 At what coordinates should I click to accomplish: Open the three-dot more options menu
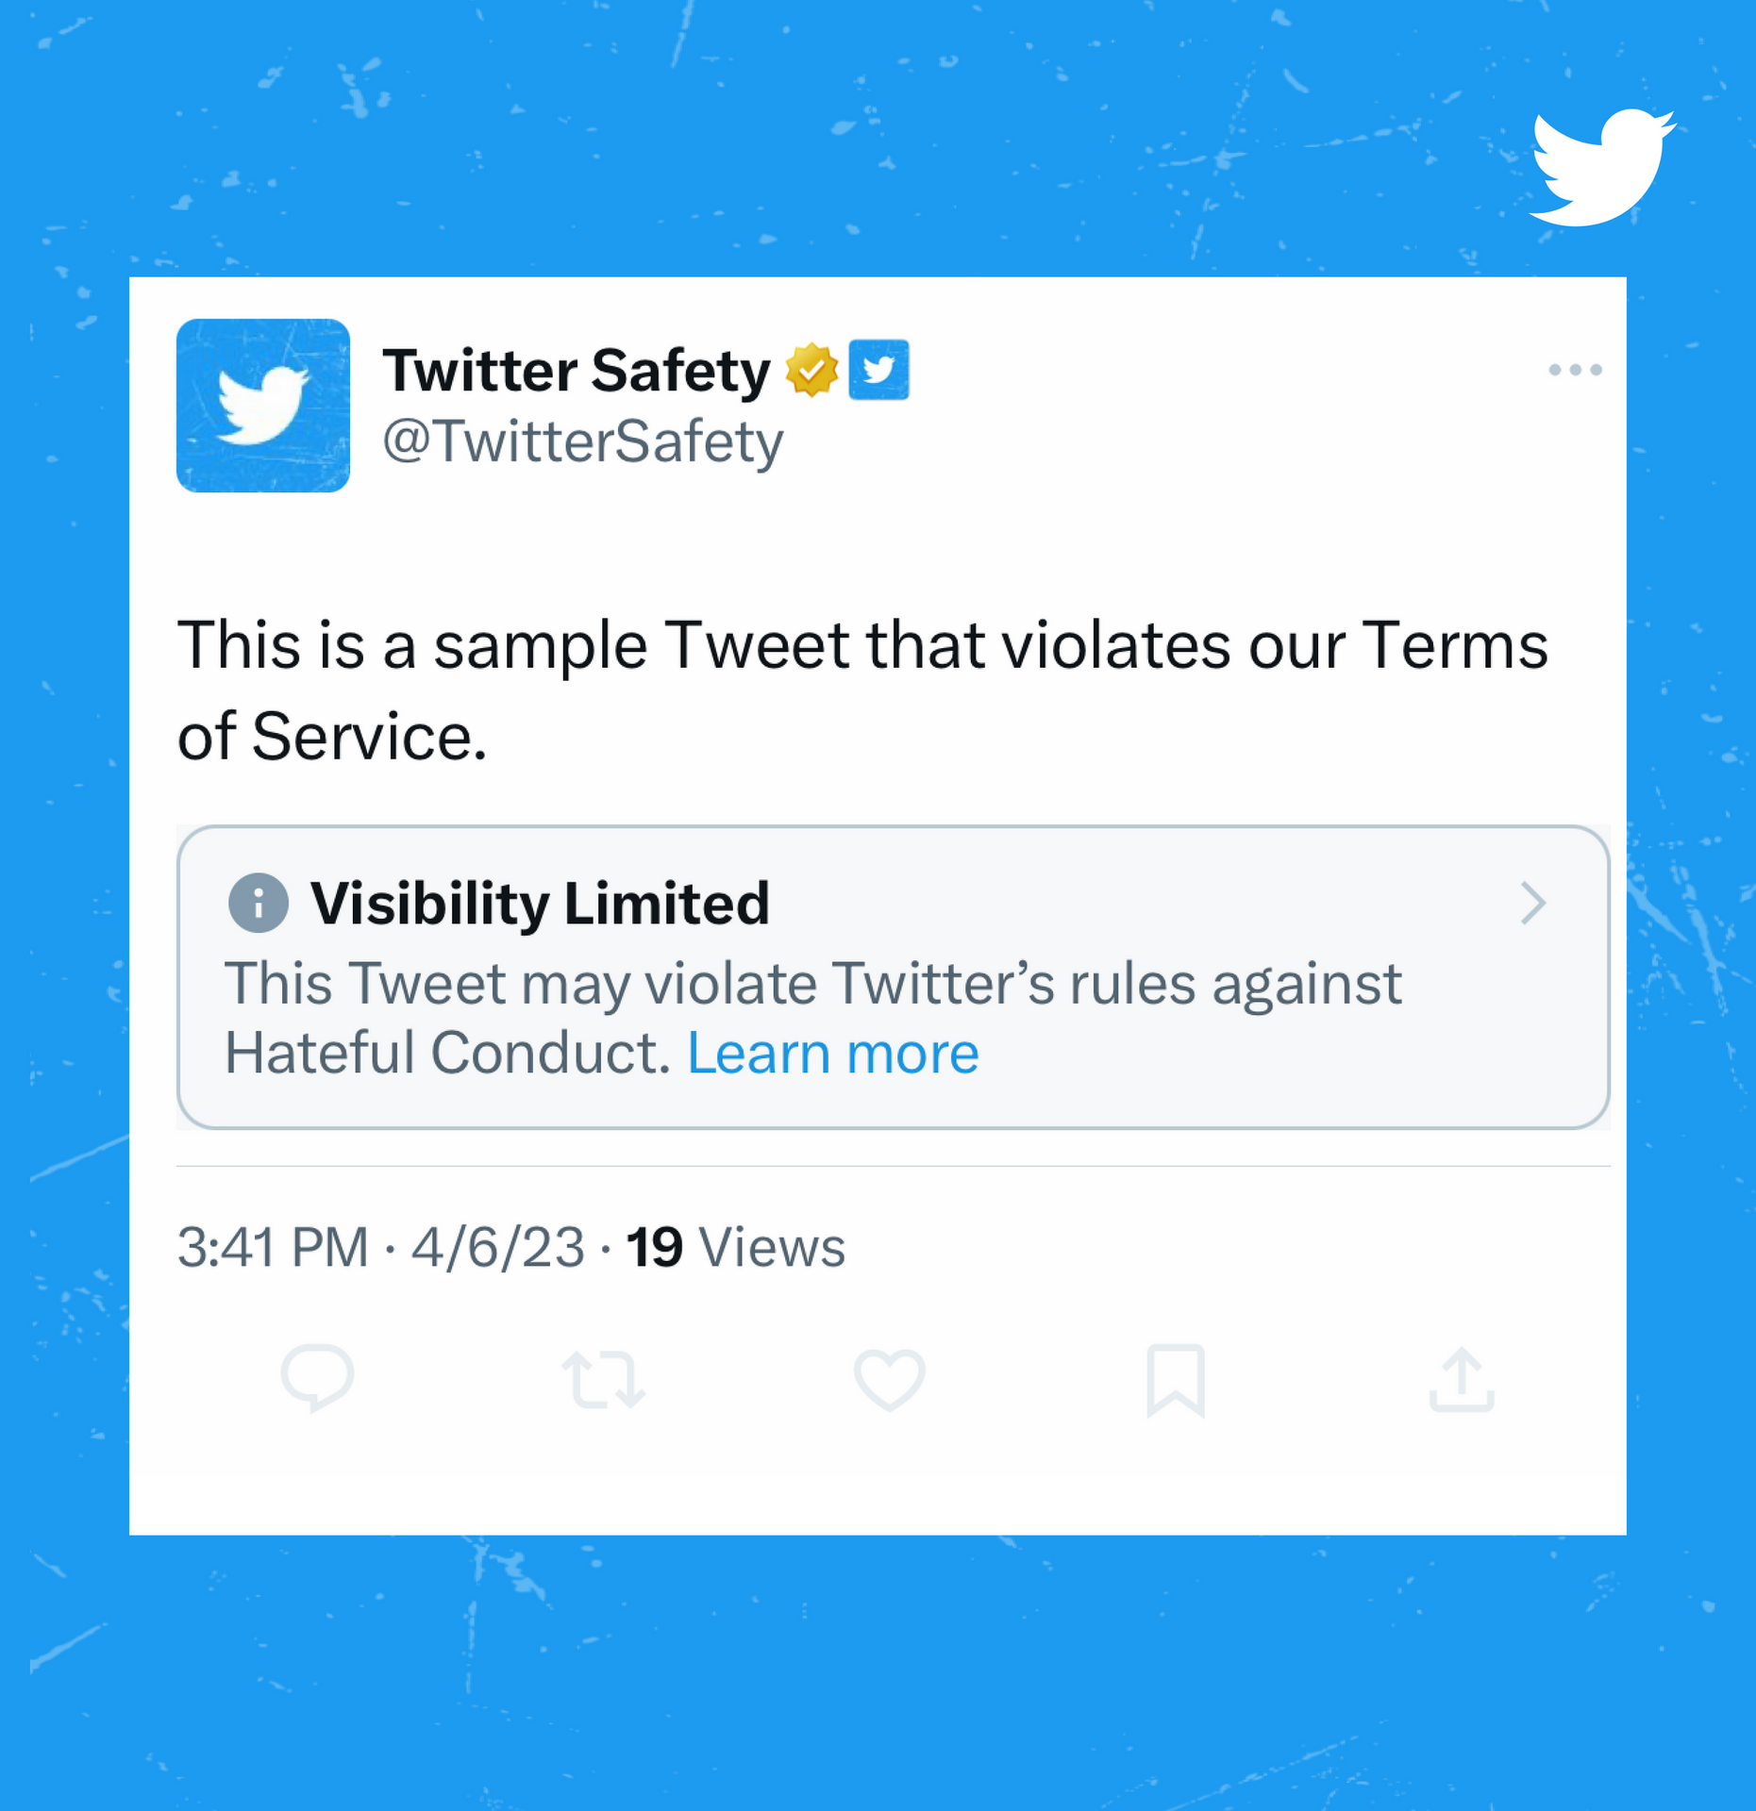click(1577, 370)
